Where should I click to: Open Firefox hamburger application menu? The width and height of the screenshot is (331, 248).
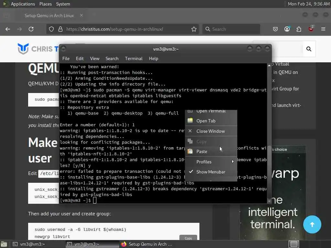(323, 29)
